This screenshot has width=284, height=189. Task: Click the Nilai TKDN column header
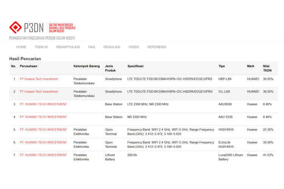(x=267, y=68)
